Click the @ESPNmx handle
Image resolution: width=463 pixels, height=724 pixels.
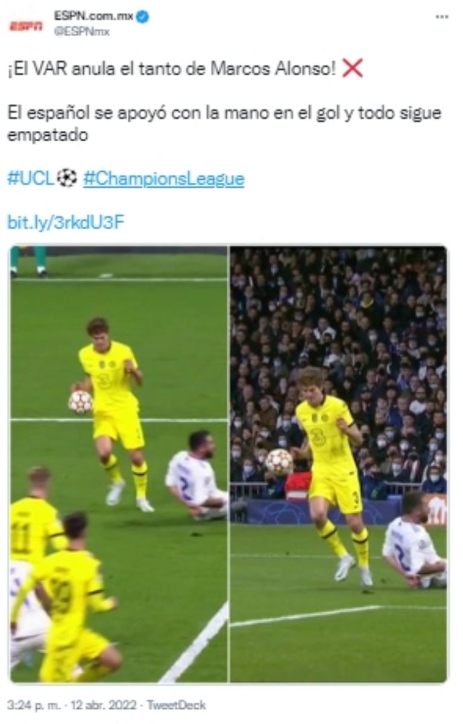[x=81, y=32]
